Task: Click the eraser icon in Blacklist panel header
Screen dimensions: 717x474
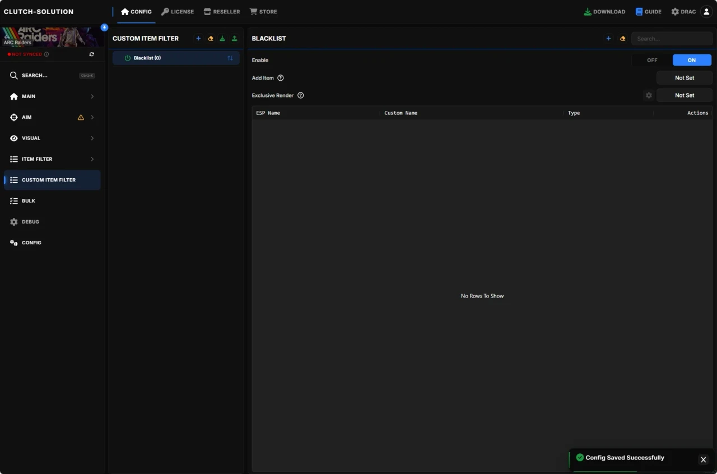Action: coord(622,39)
